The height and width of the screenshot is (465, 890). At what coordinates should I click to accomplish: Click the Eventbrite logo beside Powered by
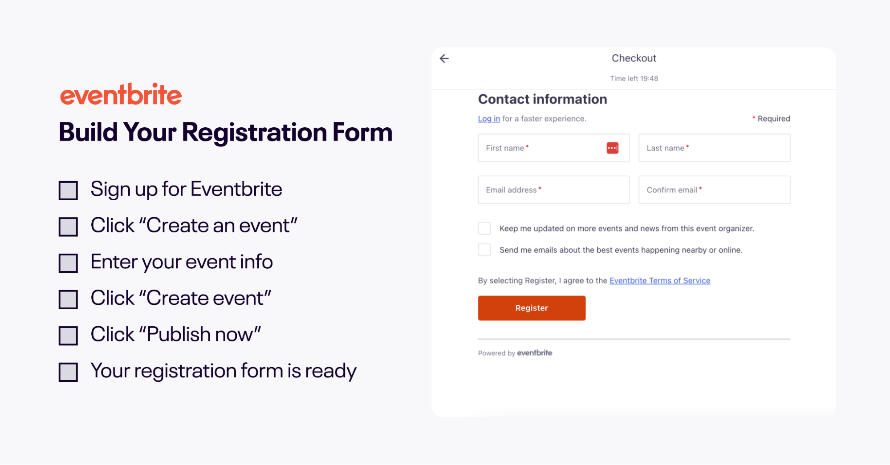click(x=534, y=353)
